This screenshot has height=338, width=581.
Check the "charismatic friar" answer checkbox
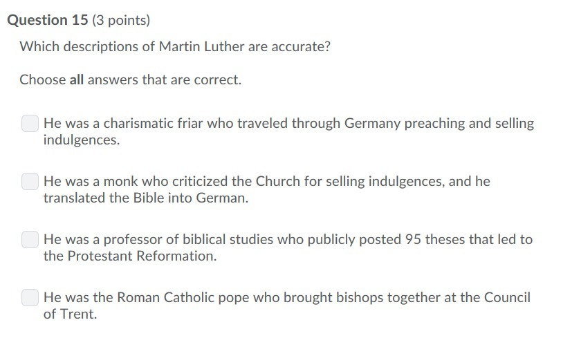(x=30, y=123)
